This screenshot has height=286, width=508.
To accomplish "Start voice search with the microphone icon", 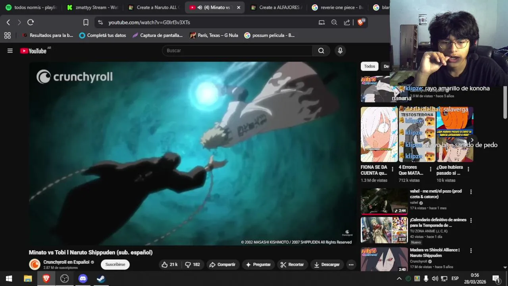I will (340, 50).
